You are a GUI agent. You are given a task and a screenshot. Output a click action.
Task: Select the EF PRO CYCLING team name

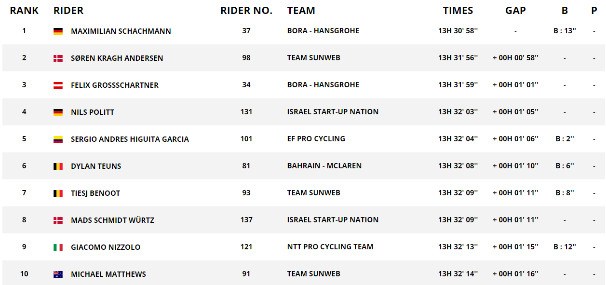316,139
